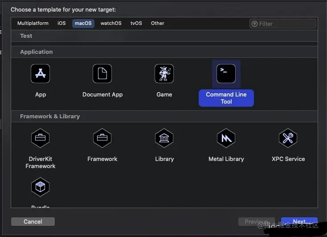327x237 pixels.
Task: Click the Previous button
Action: click(257, 221)
